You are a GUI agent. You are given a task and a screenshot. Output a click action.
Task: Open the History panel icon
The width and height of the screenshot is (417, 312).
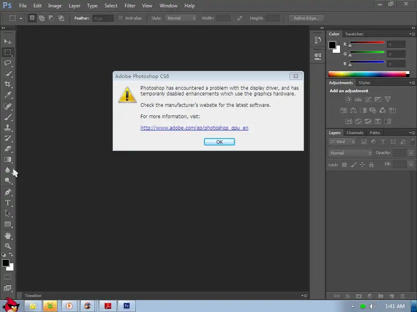point(318,40)
